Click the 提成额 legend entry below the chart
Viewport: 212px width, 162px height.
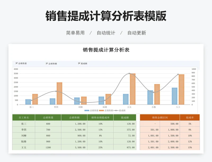coord(120,110)
